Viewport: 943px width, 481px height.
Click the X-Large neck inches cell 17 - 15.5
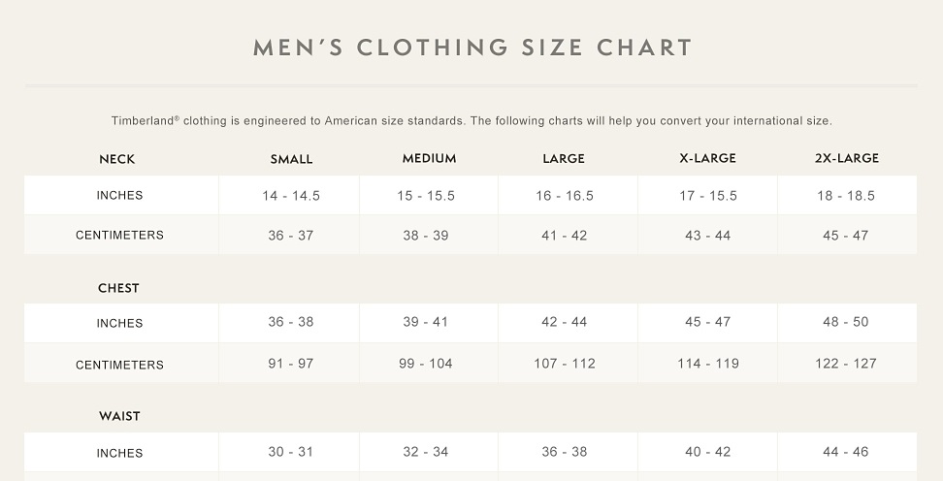(708, 196)
